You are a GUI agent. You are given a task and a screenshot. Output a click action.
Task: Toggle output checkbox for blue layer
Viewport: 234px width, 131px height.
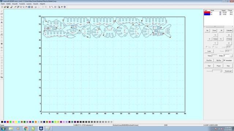pos(220,14)
